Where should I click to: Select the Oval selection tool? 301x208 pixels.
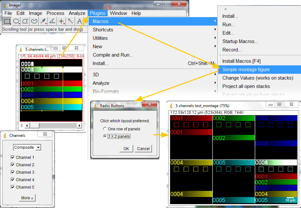click(16, 21)
